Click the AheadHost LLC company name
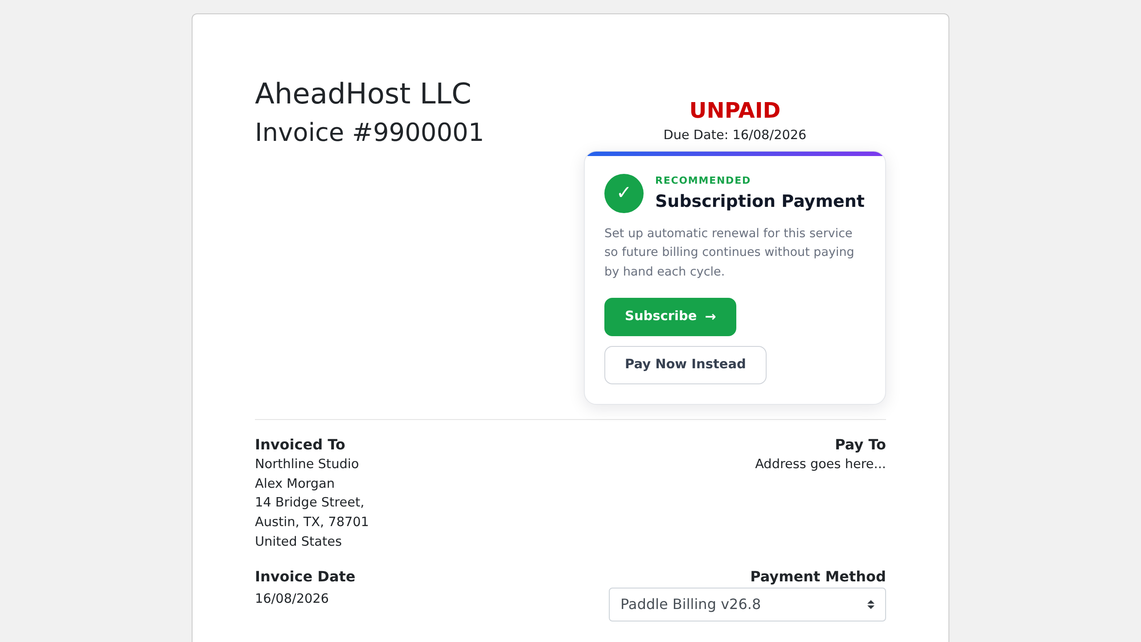Viewport: 1141px width, 642px height. tap(363, 94)
